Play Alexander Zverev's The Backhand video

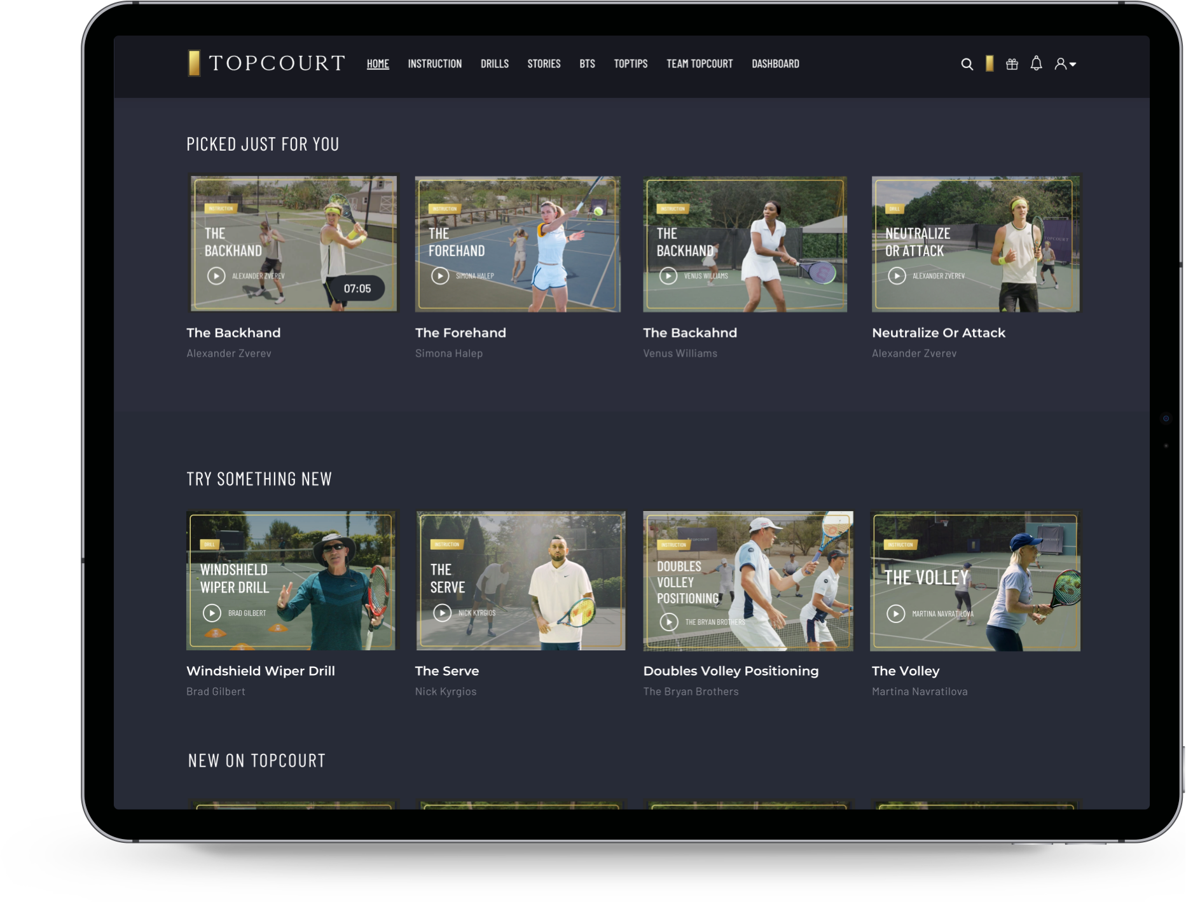[216, 276]
